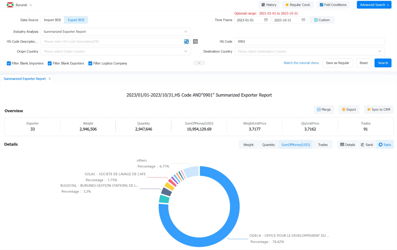Click the BUGESTAL - BURUNDI GESTION label
The width and height of the screenshot is (397, 250).
99,186
